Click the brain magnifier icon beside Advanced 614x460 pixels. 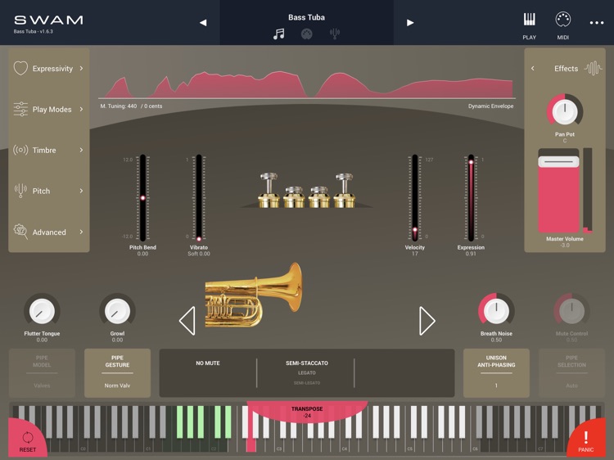20,232
